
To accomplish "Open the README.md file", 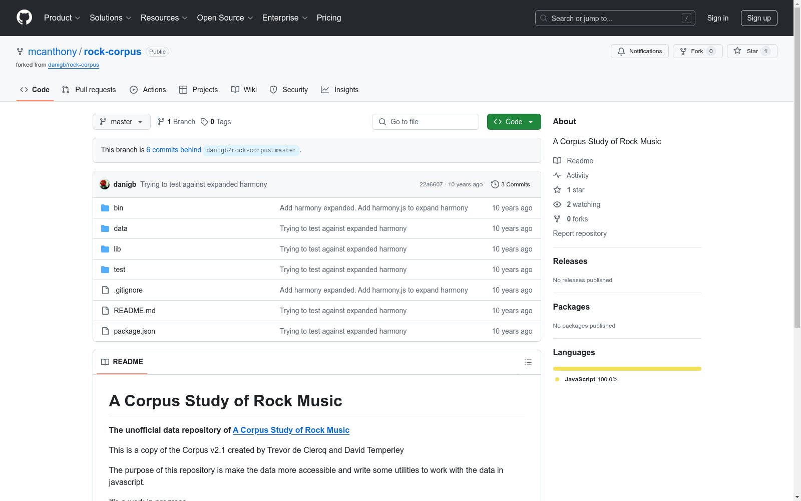I will pyautogui.click(x=135, y=311).
